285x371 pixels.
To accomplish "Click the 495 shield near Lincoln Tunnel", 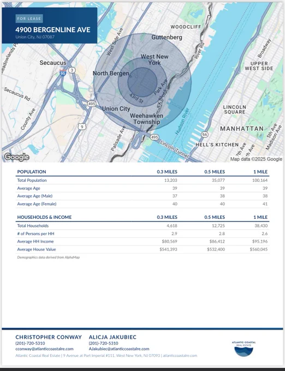I will coord(155,137).
